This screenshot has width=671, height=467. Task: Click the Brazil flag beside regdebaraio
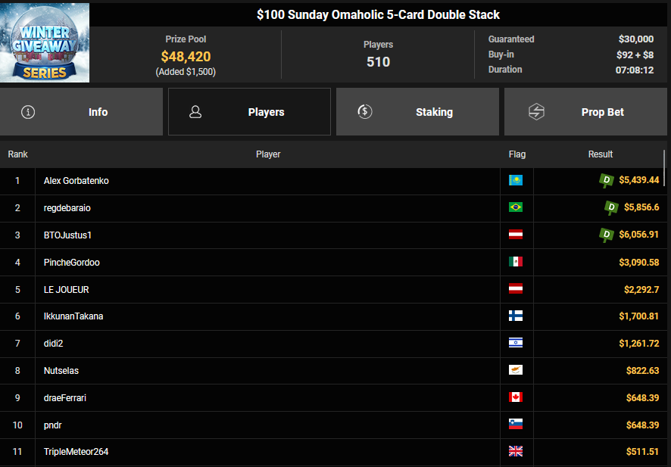pyautogui.click(x=516, y=207)
